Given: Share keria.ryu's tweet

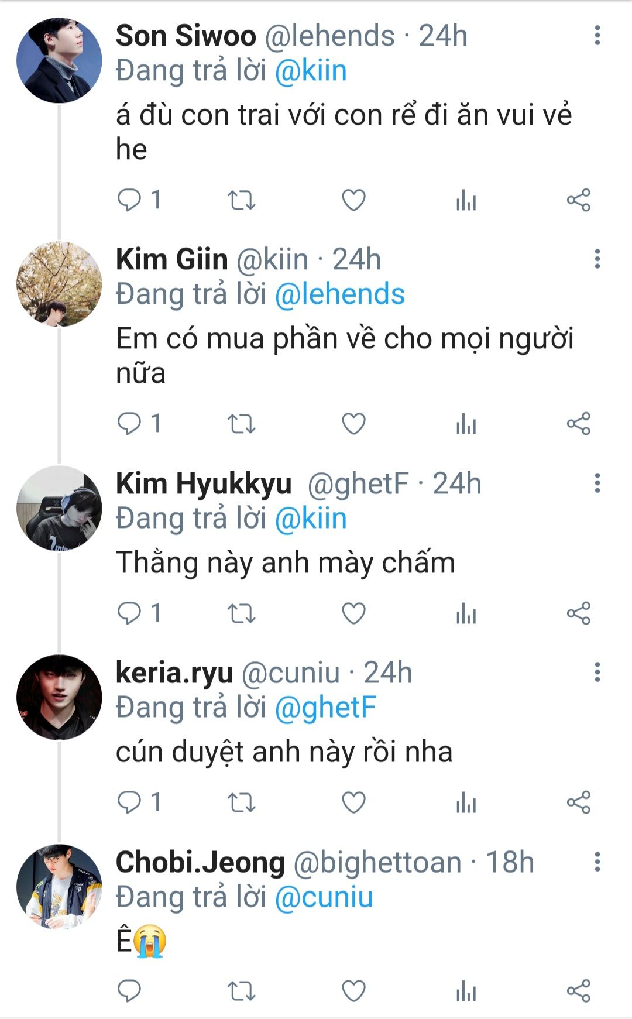Looking at the screenshot, I should pos(578,802).
